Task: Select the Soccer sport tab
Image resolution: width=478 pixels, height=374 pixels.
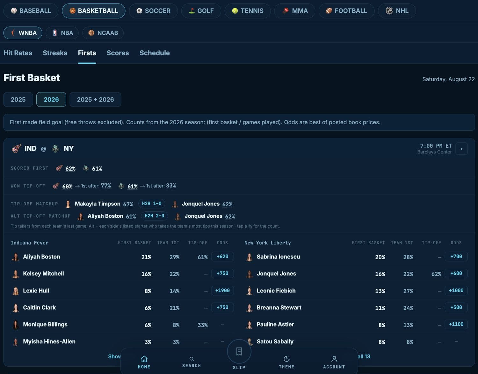Action: (x=153, y=11)
